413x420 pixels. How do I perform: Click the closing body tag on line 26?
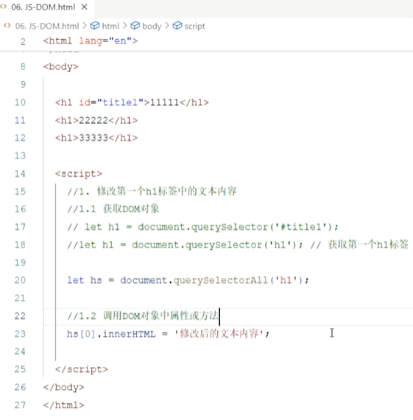pyautogui.click(x=64, y=388)
